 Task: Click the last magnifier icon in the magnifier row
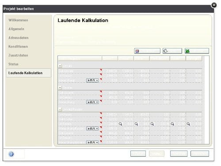tap(188, 124)
